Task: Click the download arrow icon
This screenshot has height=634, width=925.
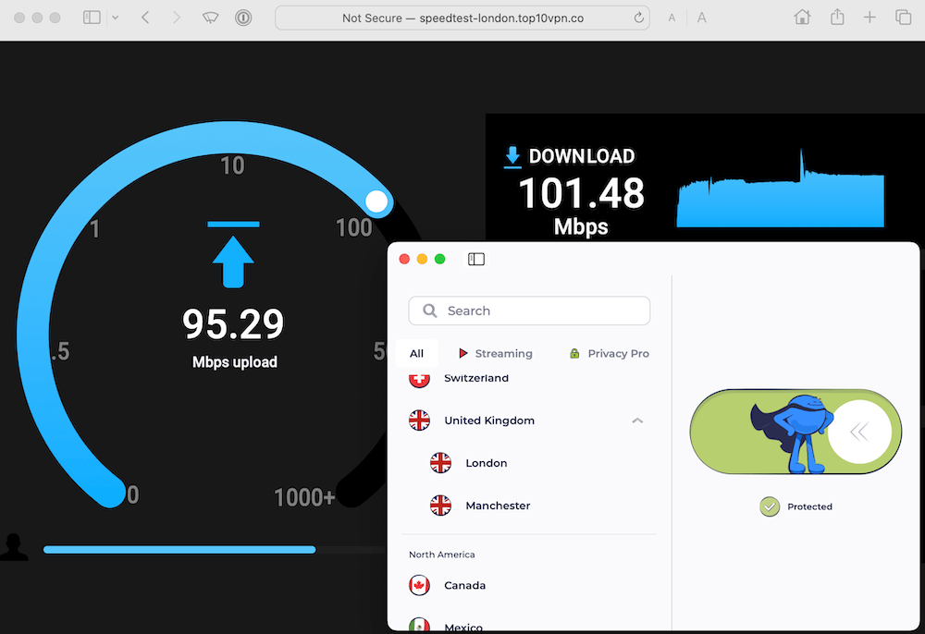Action: click(512, 157)
